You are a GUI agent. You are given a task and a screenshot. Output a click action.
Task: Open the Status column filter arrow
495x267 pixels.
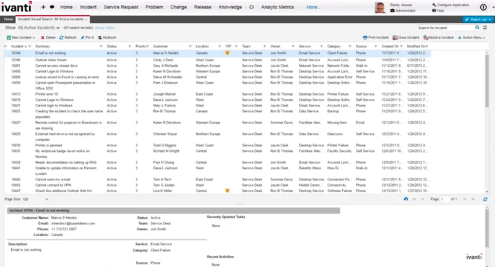(130, 46)
